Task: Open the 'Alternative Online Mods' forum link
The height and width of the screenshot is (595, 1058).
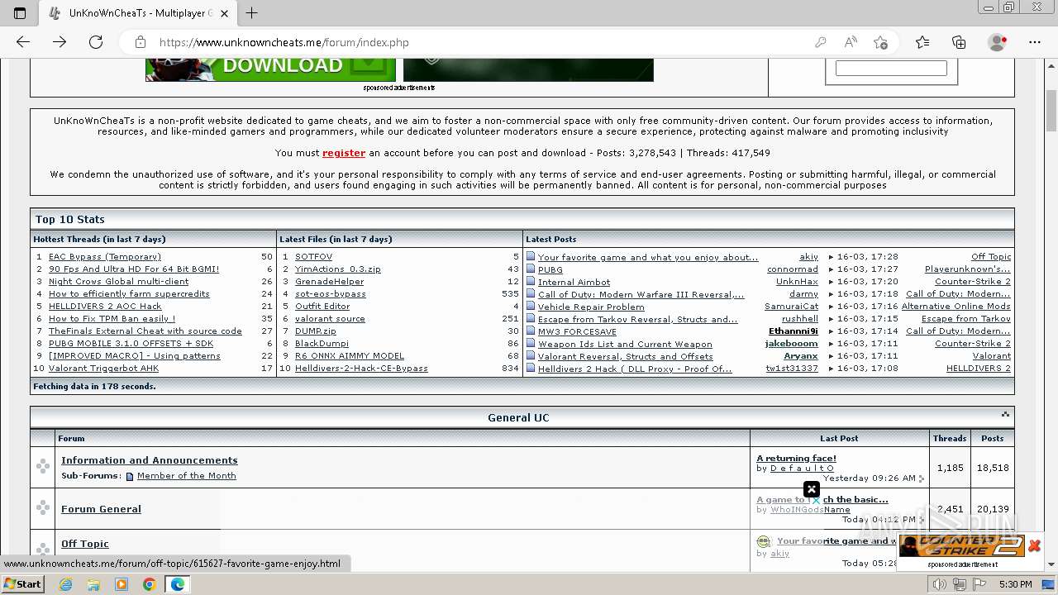Action: click(956, 307)
